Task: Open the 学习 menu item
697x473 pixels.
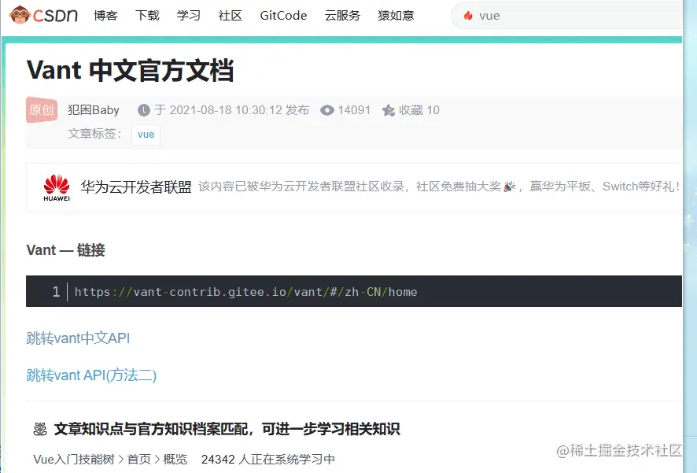Action: click(x=189, y=16)
